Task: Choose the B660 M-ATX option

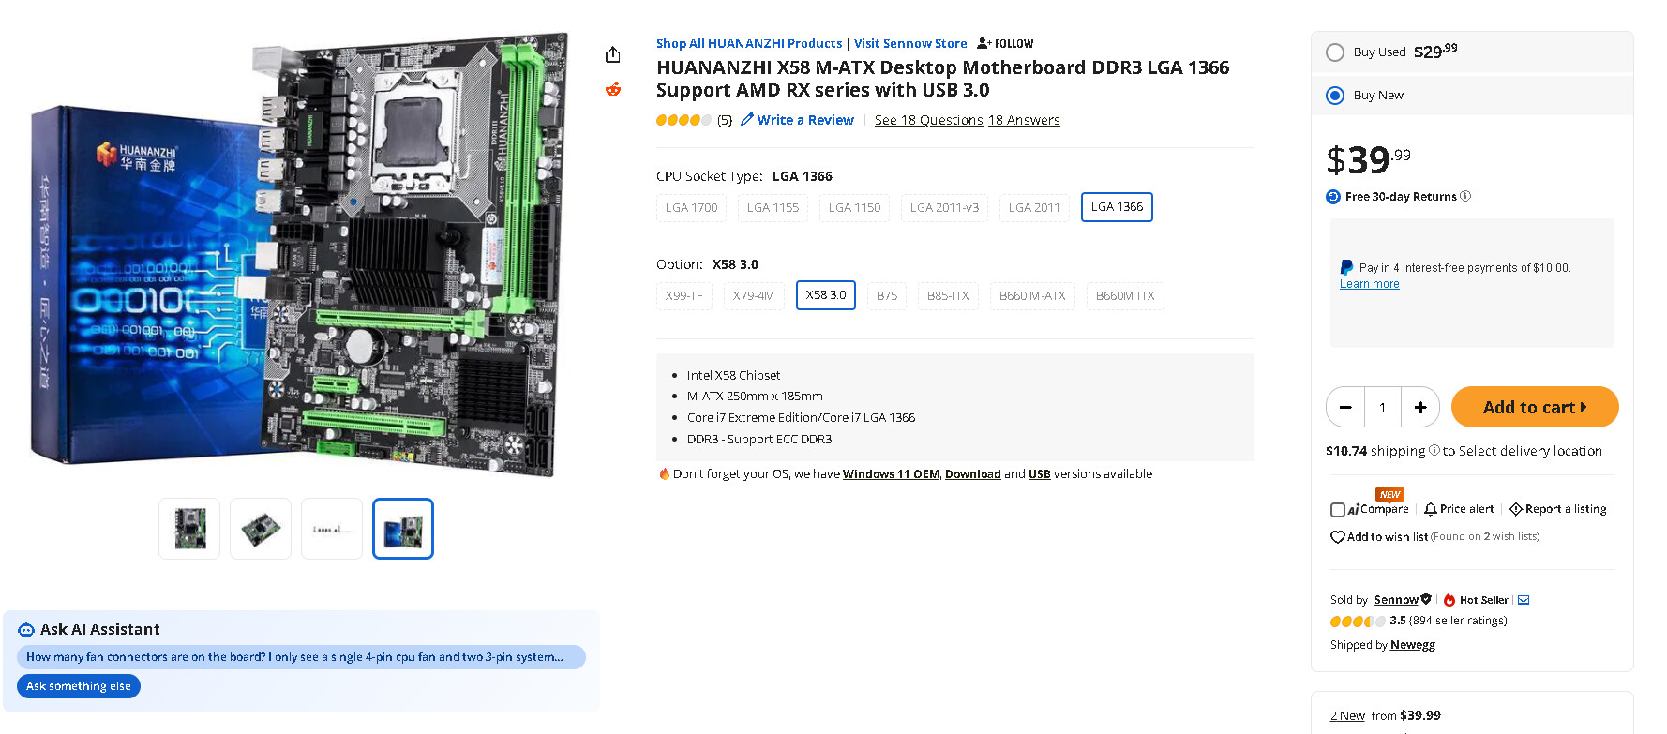Action: [x=1032, y=295]
